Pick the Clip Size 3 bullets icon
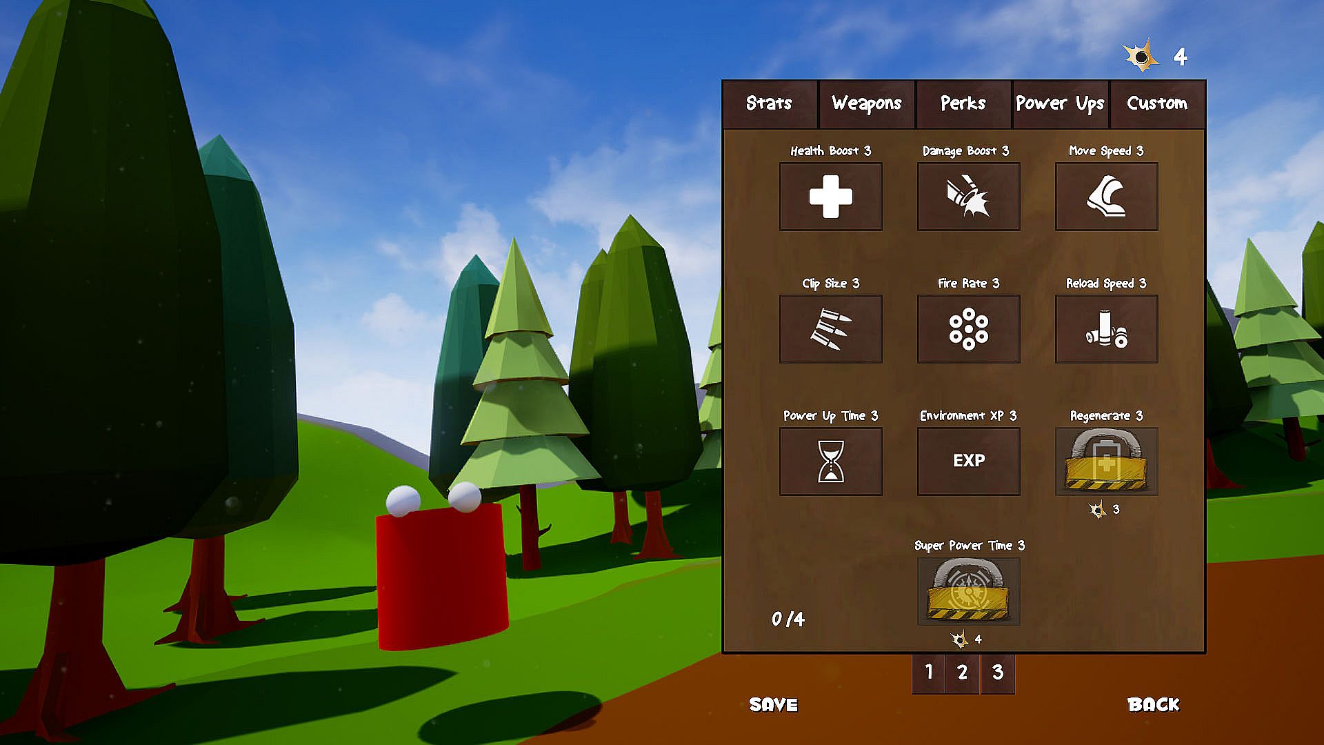1324x745 pixels. (830, 329)
